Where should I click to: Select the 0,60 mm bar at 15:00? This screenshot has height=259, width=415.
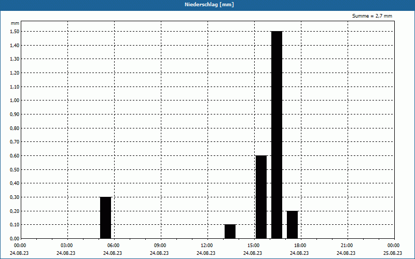pos(261,197)
